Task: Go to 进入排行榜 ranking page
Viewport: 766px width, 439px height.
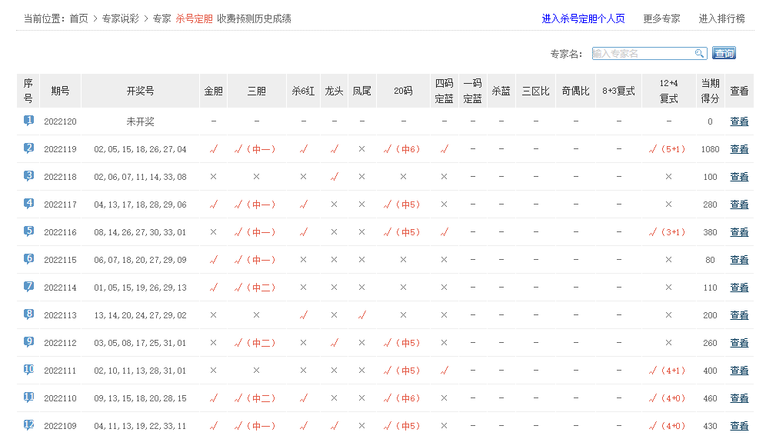Action: 721,18
